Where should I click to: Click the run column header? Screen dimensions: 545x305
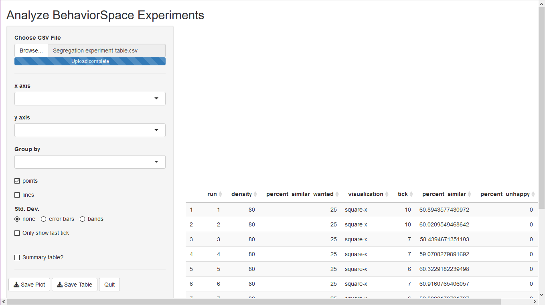[212, 194]
